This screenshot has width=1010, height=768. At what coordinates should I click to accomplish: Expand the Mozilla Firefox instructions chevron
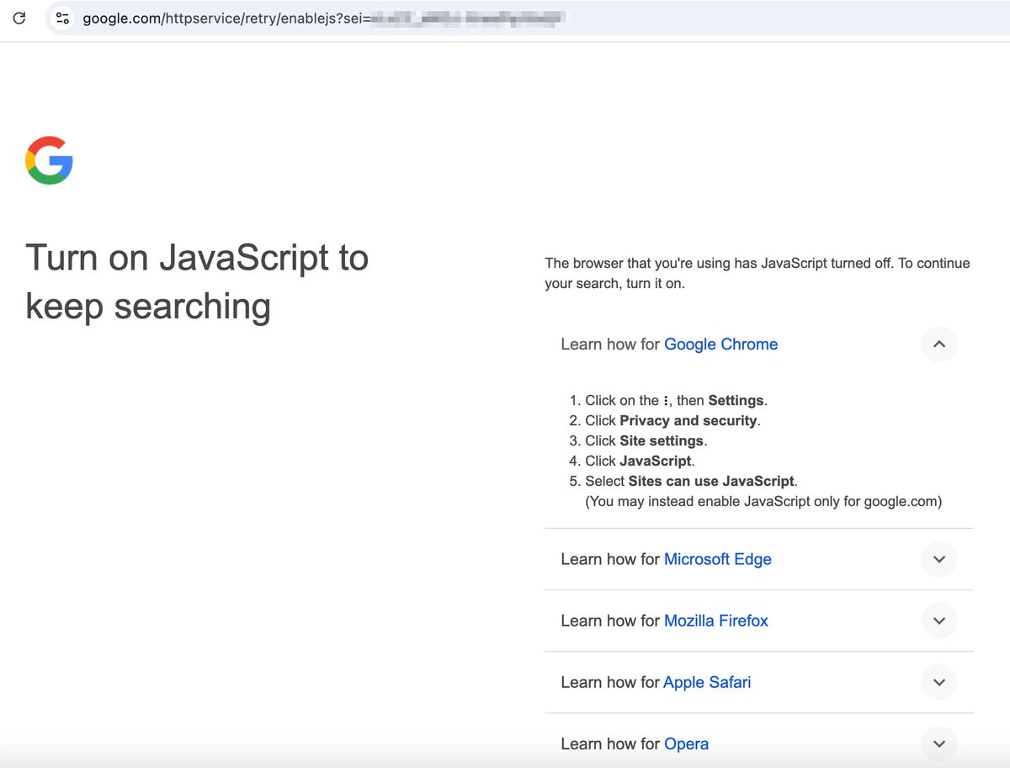939,621
